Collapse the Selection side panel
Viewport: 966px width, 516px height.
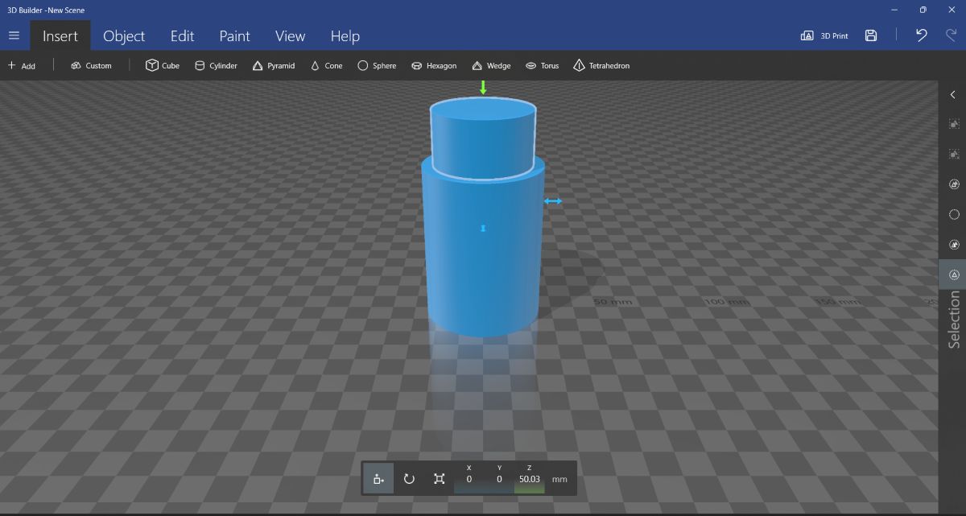[953, 94]
